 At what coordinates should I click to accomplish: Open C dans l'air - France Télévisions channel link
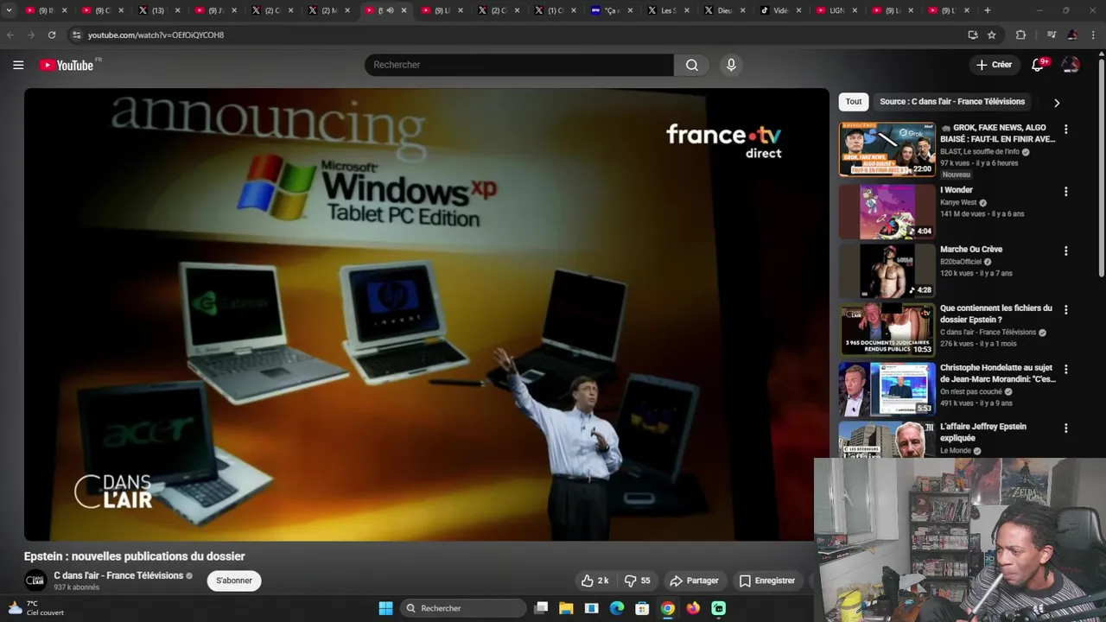118,575
